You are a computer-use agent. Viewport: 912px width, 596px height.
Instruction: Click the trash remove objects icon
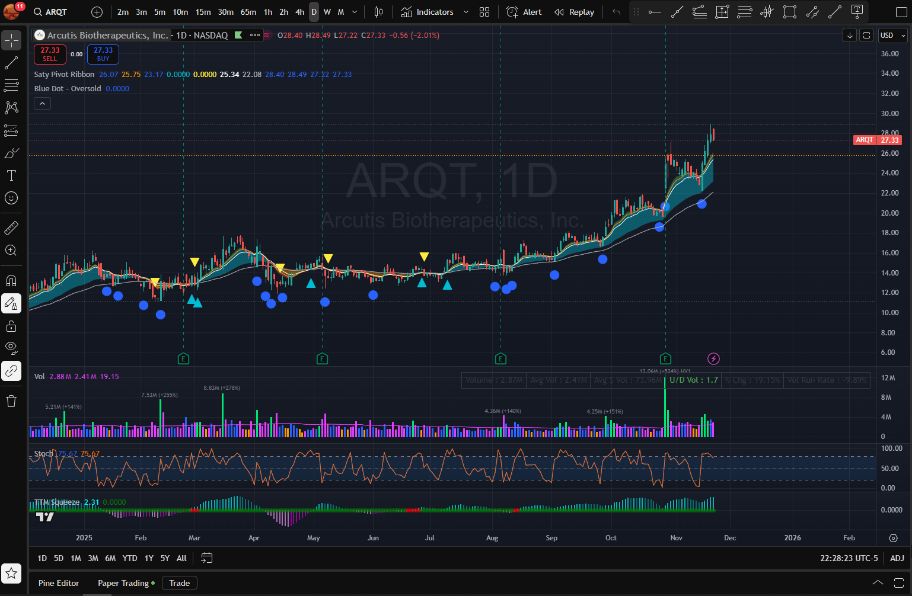pyautogui.click(x=11, y=401)
